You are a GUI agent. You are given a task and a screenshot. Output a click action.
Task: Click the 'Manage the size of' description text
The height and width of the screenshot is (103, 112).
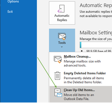click(96, 39)
